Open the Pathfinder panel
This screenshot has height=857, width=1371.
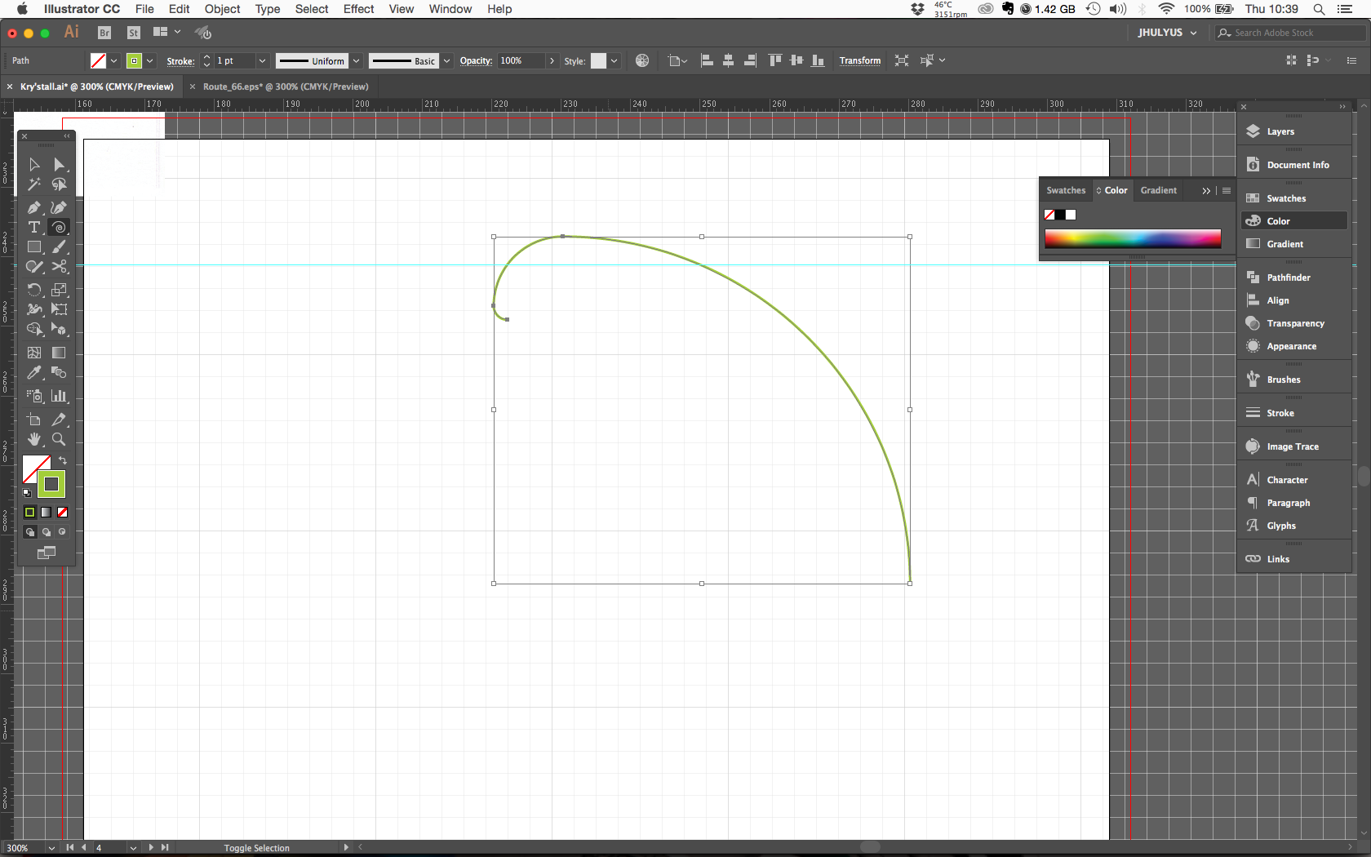tap(1288, 278)
